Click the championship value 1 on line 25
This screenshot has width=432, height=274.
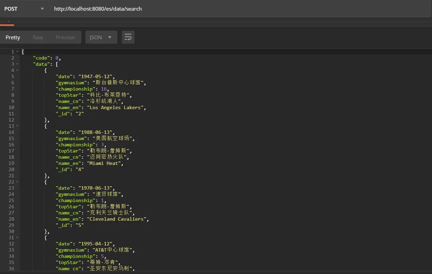tap(102, 200)
